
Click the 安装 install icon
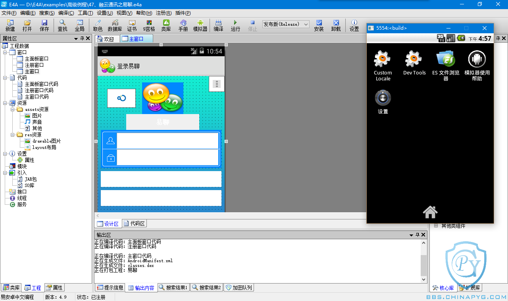(x=319, y=25)
